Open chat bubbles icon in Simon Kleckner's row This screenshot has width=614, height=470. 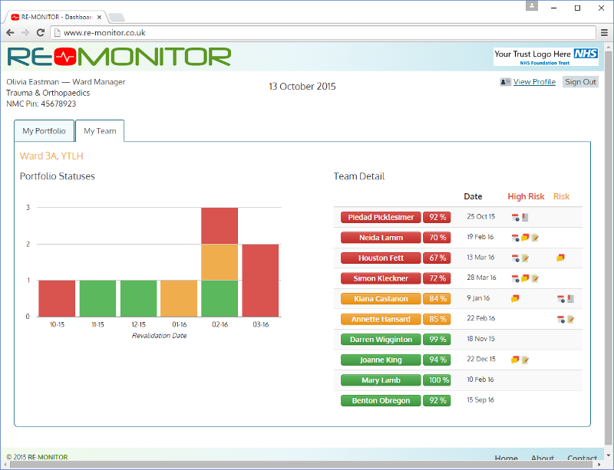pyautogui.click(x=525, y=278)
